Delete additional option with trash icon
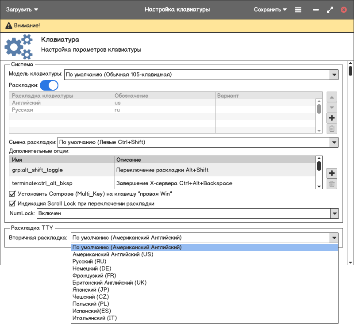The height and width of the screenshot is (324, 354). click(x=332, y=184)
